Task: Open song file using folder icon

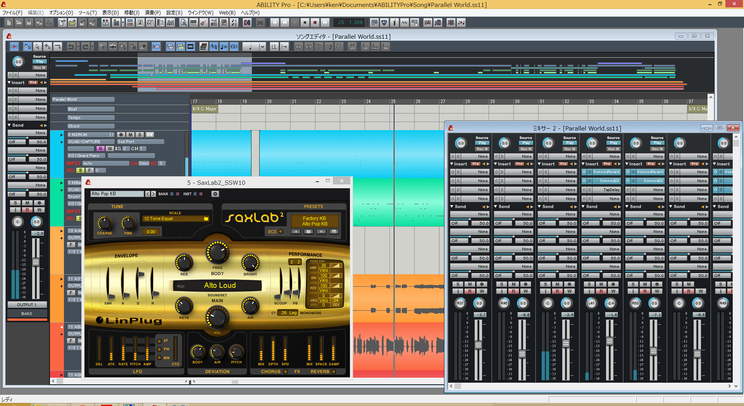Action: click(19, 22)
